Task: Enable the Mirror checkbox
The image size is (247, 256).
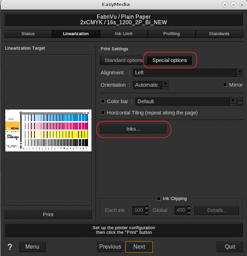Action: tap(225, 85)
